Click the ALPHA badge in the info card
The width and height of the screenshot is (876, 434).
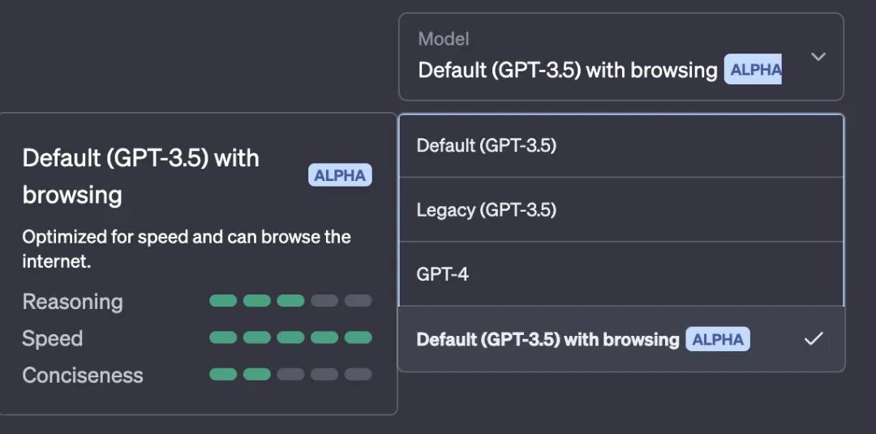pos(340,175)
